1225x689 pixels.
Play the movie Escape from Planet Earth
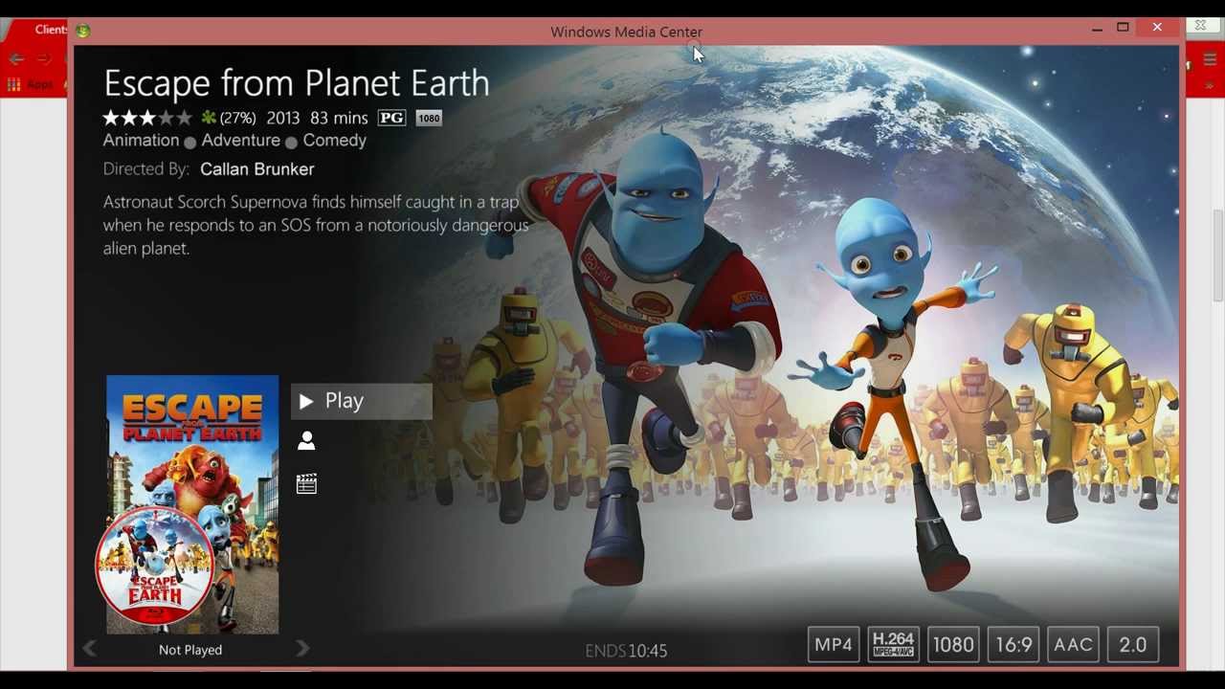[362, 401]
